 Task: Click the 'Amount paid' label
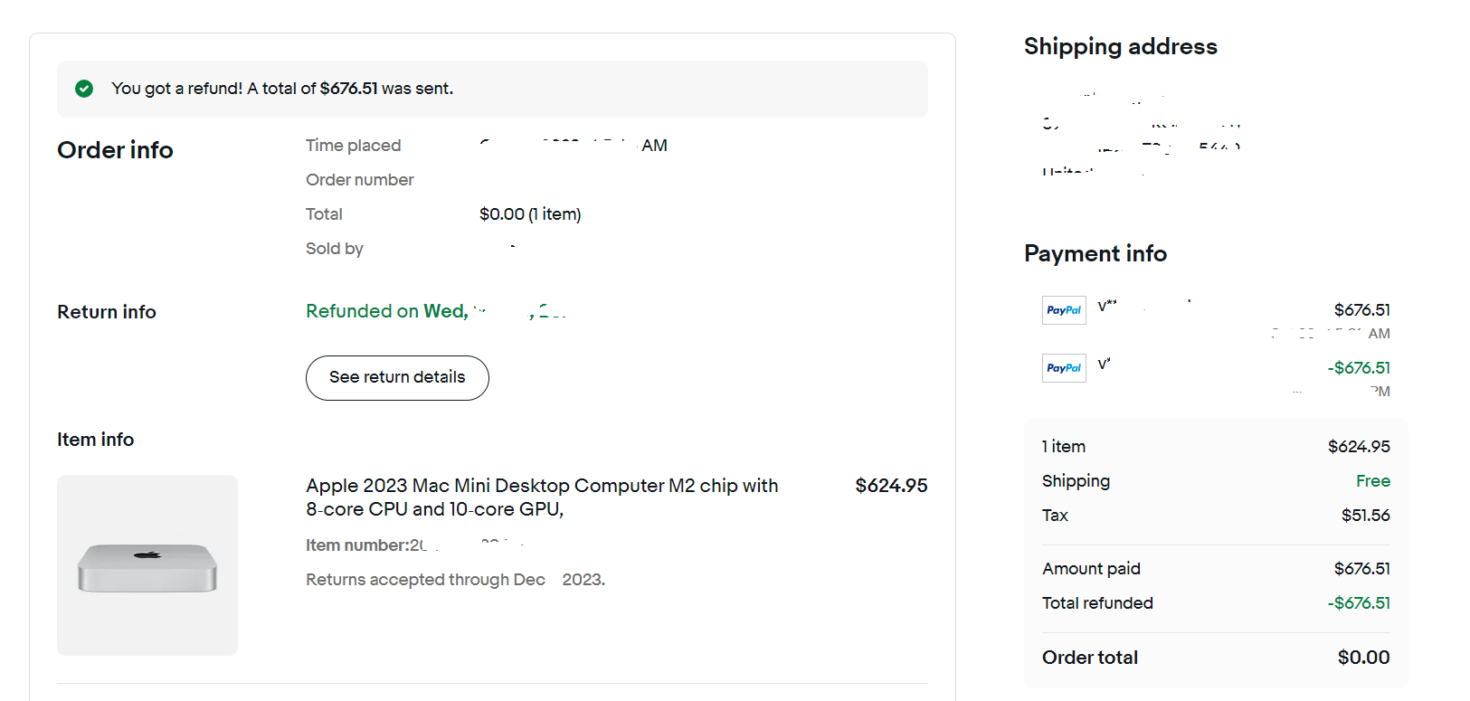(x=1091, y=569)
